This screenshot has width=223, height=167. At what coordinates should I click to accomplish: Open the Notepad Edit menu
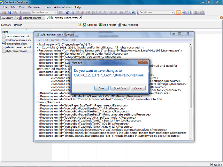46,40
